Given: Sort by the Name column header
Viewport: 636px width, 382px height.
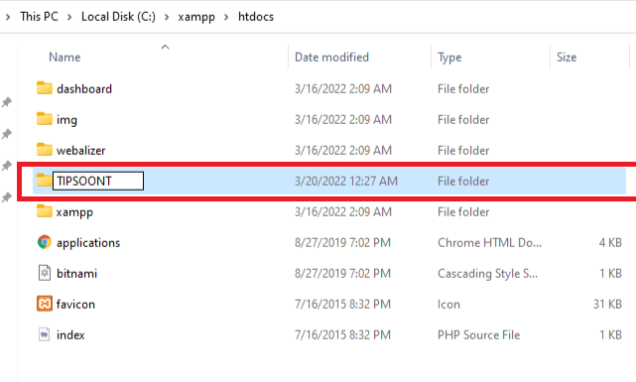Looking at the screenshot, I should tap(64, 58).
